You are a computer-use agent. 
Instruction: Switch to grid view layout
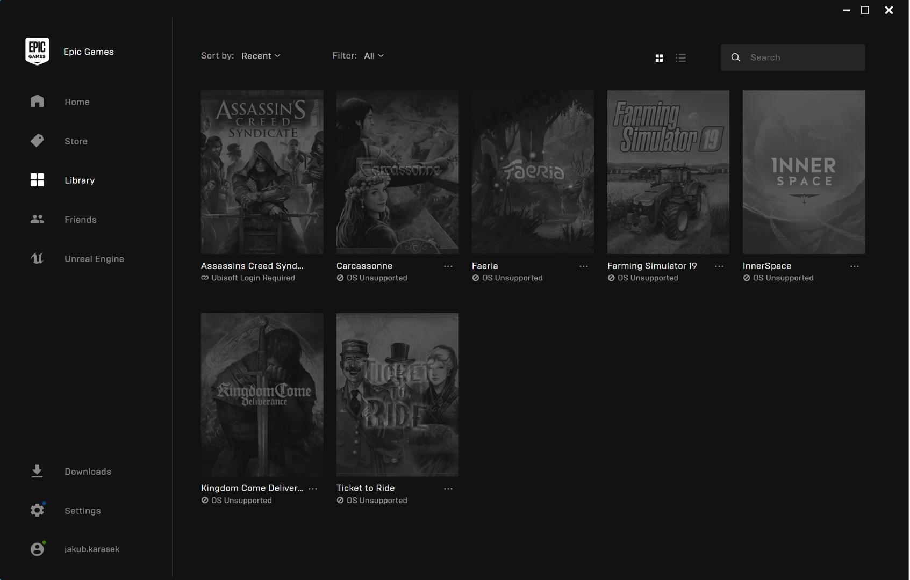tap(659, 58)
